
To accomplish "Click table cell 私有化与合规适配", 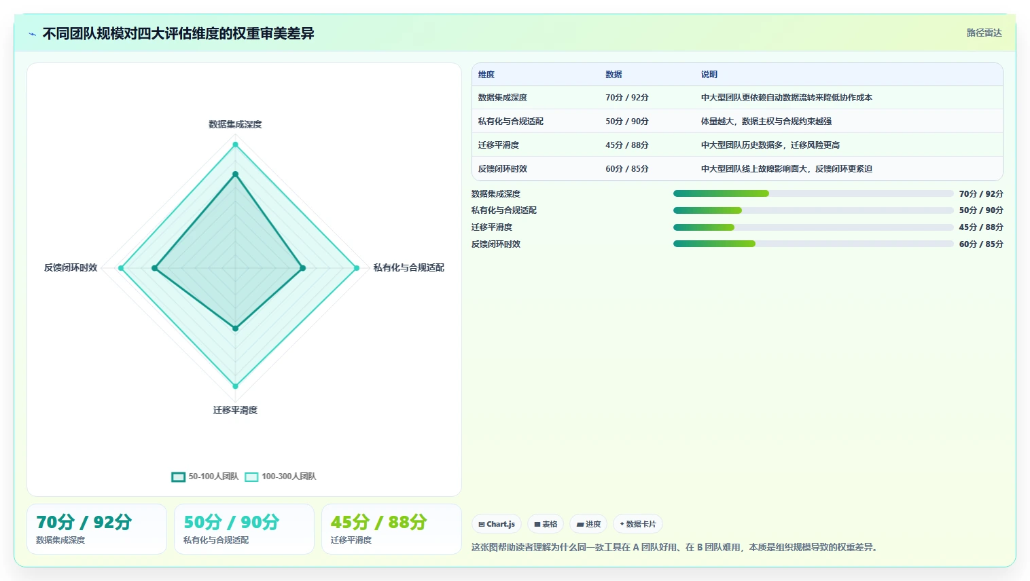I will point(511,121).
